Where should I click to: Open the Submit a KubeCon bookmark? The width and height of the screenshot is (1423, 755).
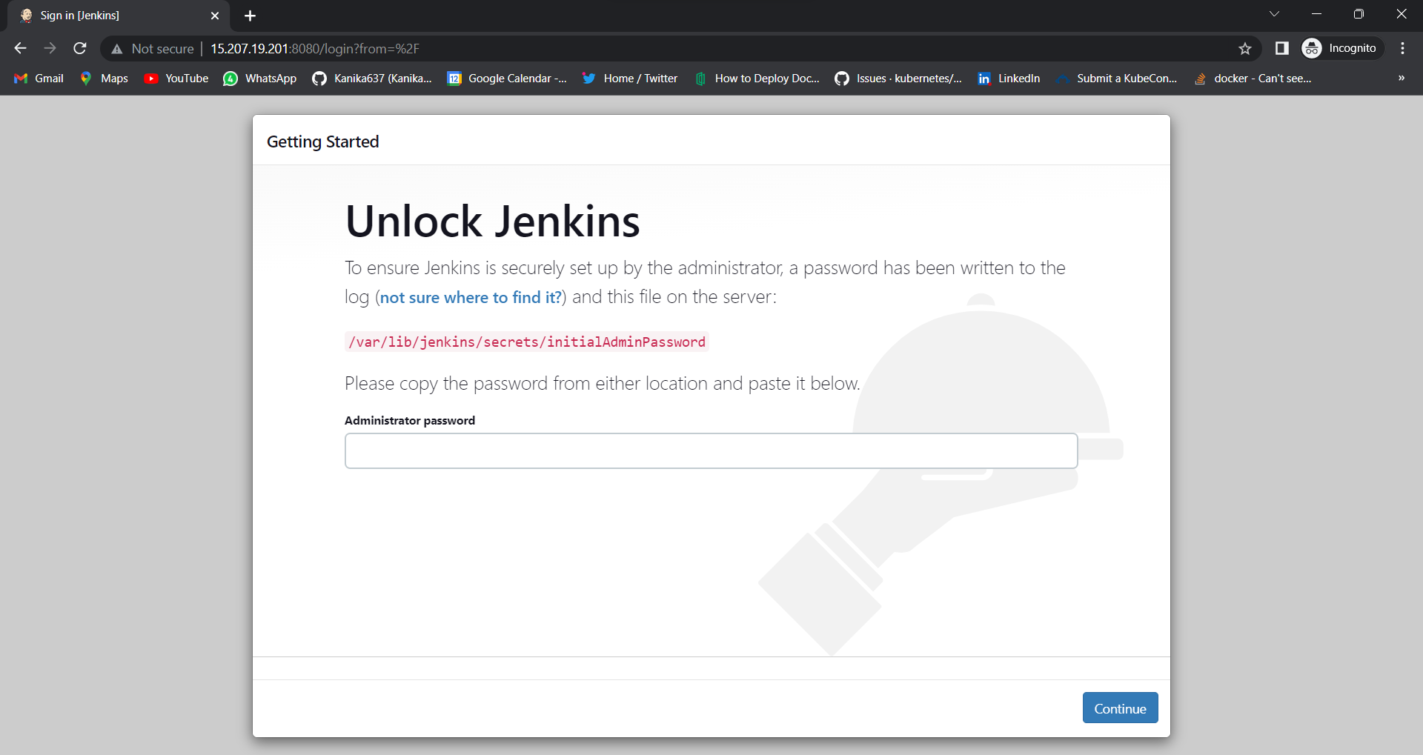(1117, 79)
